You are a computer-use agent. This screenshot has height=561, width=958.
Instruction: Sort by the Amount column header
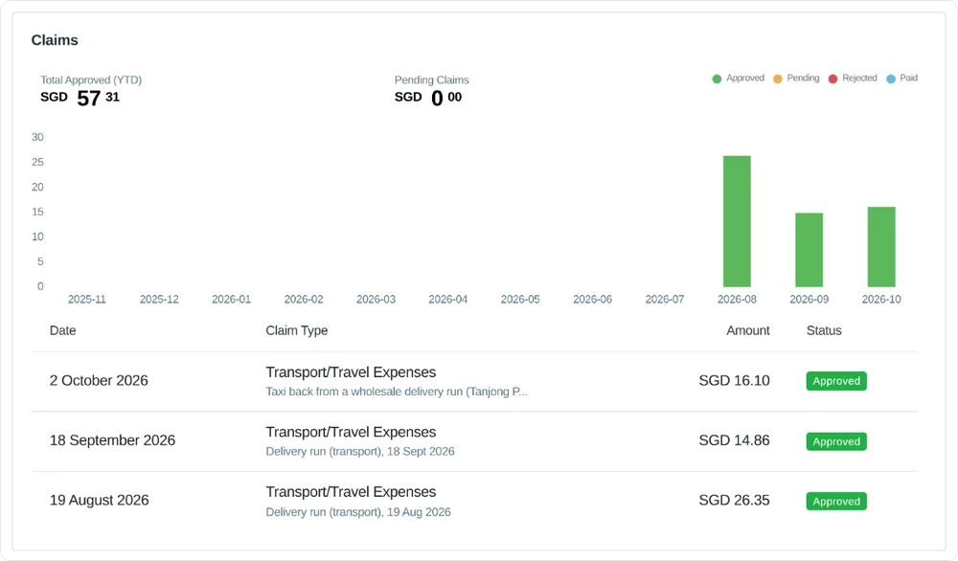pyautogui.click(x=748, y=331)
